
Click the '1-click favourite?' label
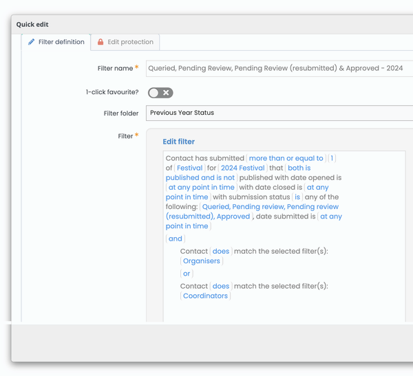[112, 92]
